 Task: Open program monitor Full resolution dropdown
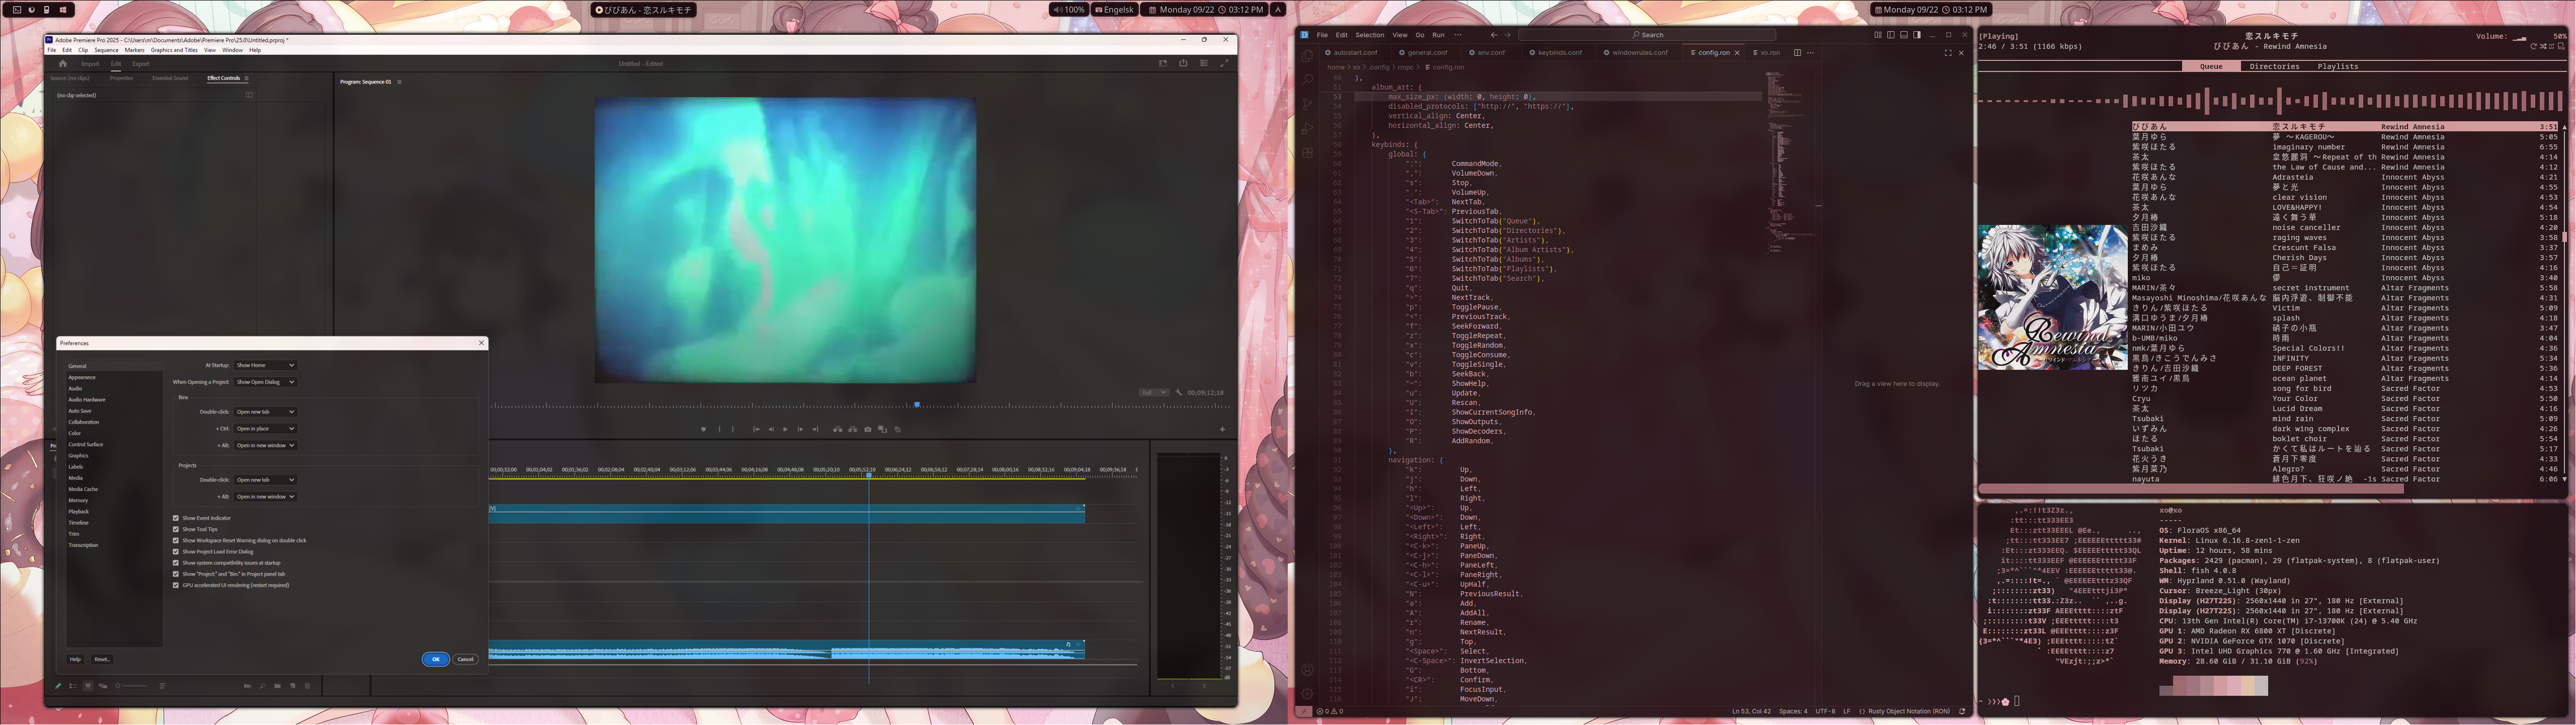click(x=1154, y=393)
